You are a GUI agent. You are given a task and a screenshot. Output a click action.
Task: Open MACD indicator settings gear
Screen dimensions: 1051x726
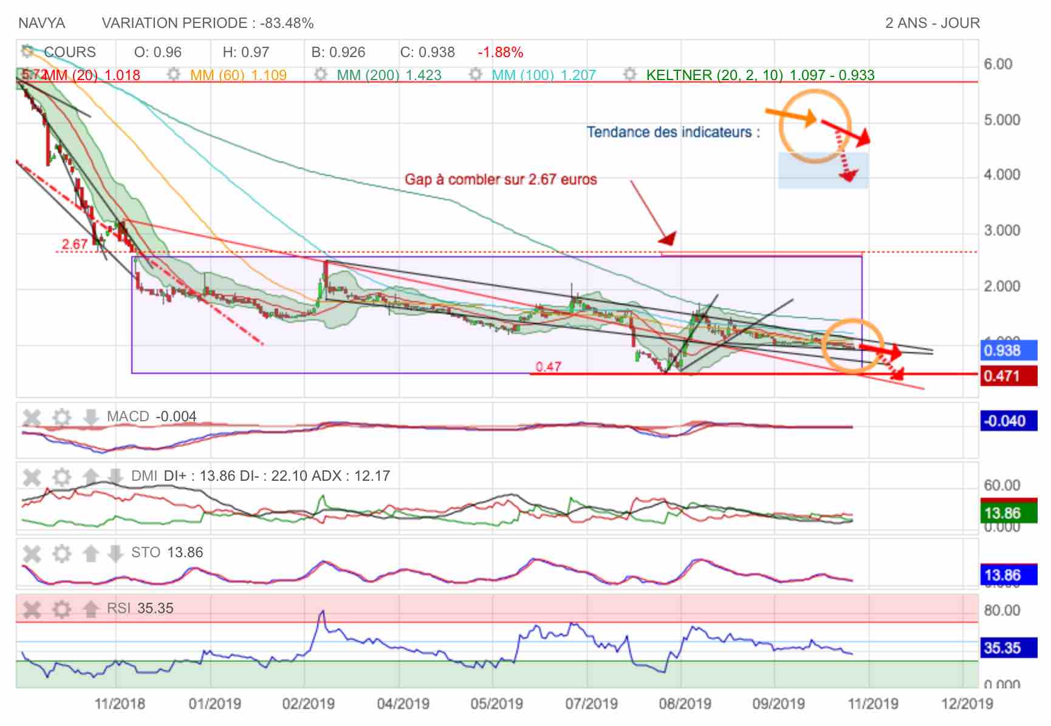coord(61,418)
